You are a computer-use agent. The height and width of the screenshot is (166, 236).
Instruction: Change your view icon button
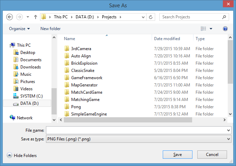tap(203, 28)
